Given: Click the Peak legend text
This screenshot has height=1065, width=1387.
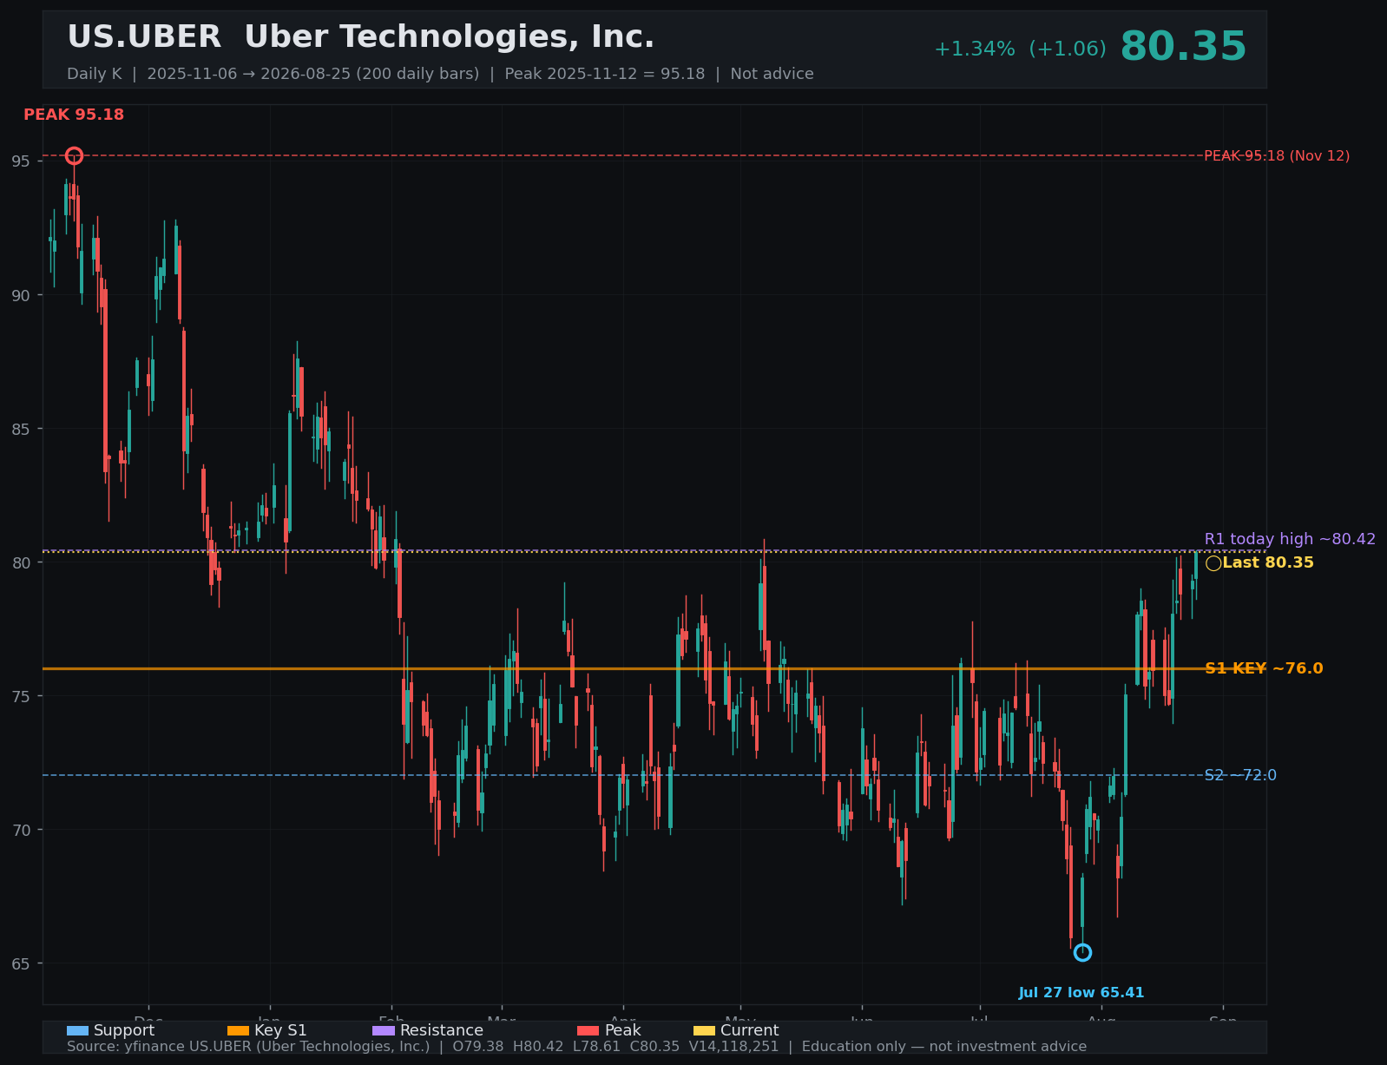Looking at the screenshot, I should (623, 1031).
